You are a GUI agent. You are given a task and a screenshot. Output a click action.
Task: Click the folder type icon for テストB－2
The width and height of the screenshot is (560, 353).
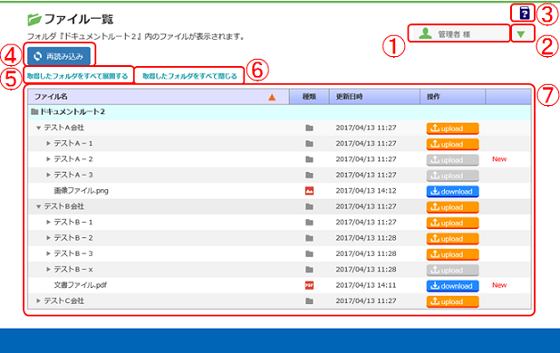coord(309,238)
